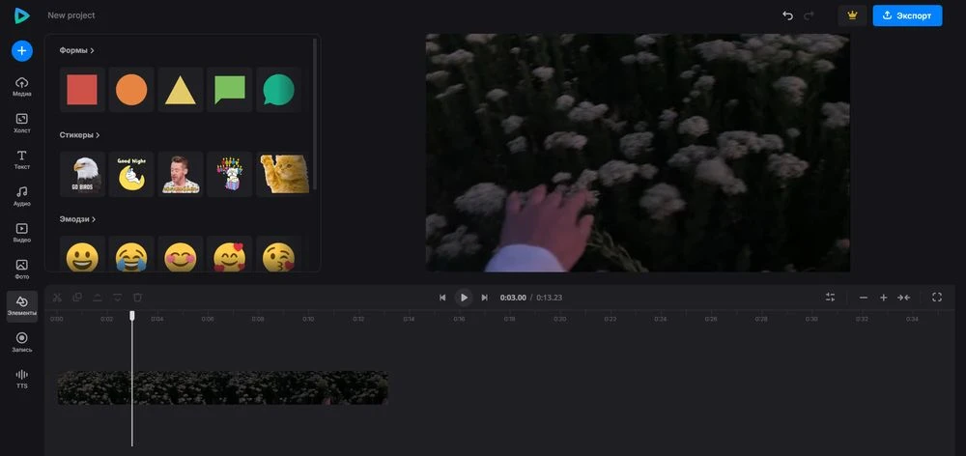Screen dimensions: 966x456
Task: Click the 0:20 mark on ruler
Action: (560, 319)
